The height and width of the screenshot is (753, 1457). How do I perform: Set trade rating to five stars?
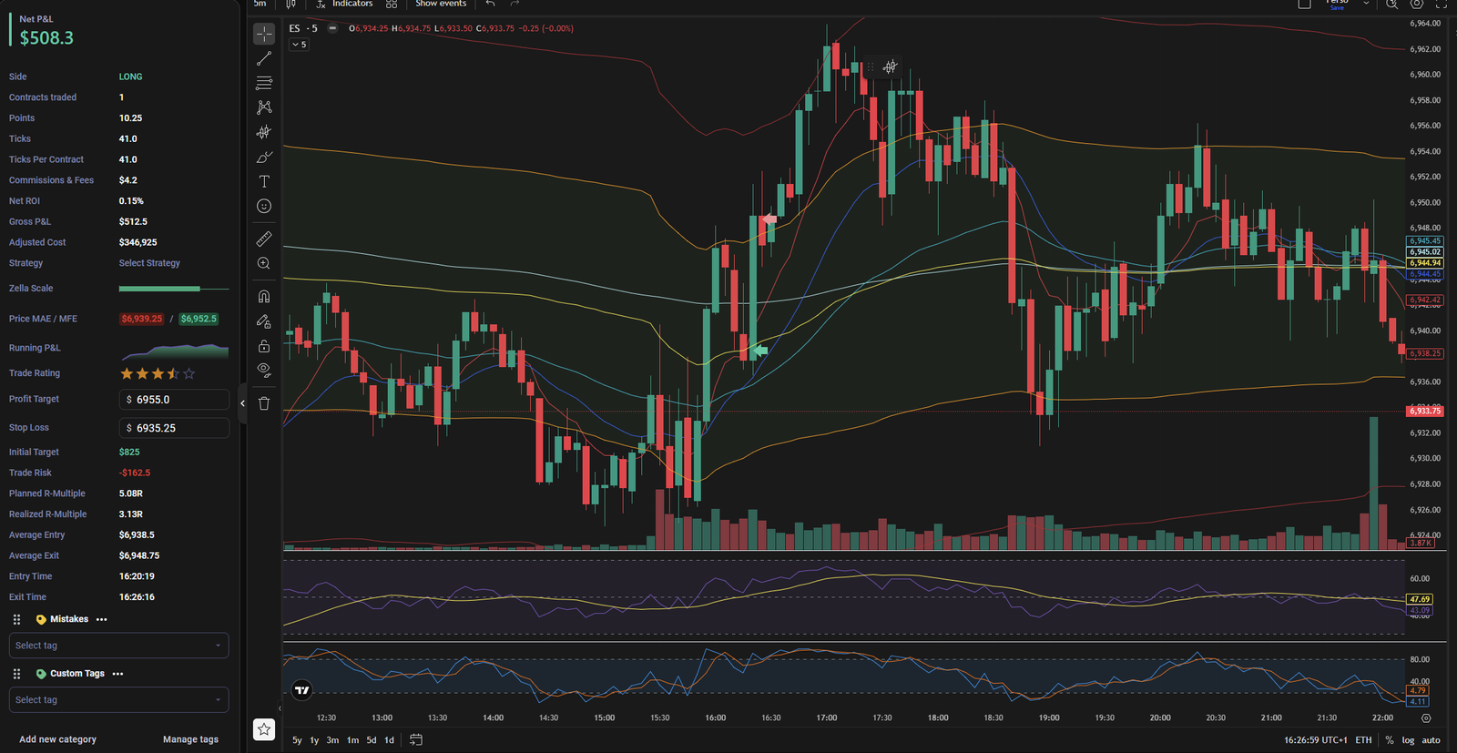point(189,373)
